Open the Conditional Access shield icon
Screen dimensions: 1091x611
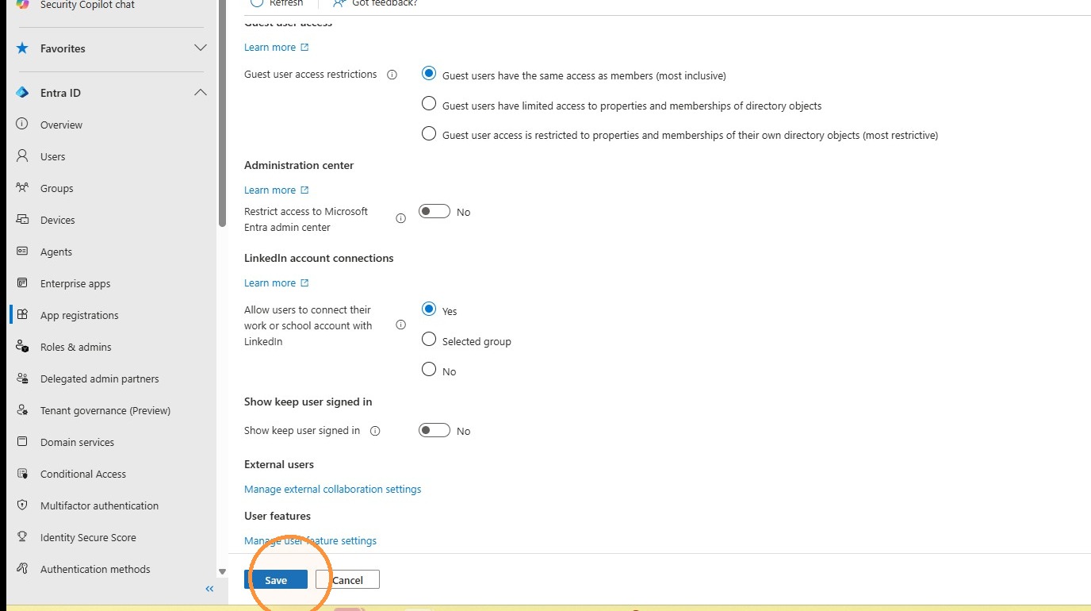click(x=22, y=474)
